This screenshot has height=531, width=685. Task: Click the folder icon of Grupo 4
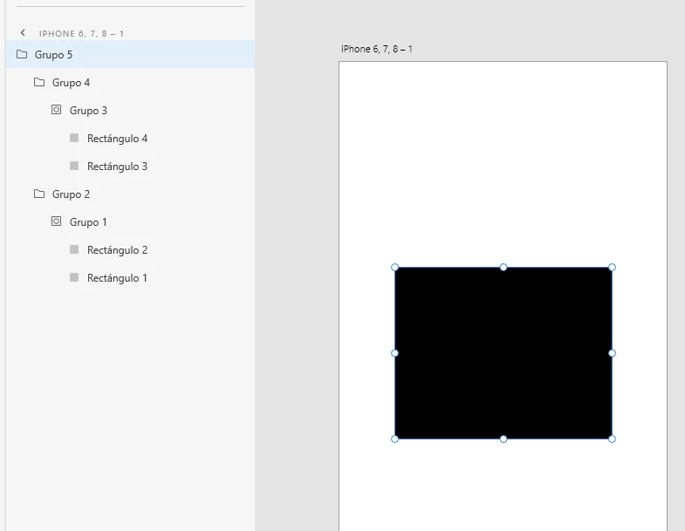click(39, 82)
